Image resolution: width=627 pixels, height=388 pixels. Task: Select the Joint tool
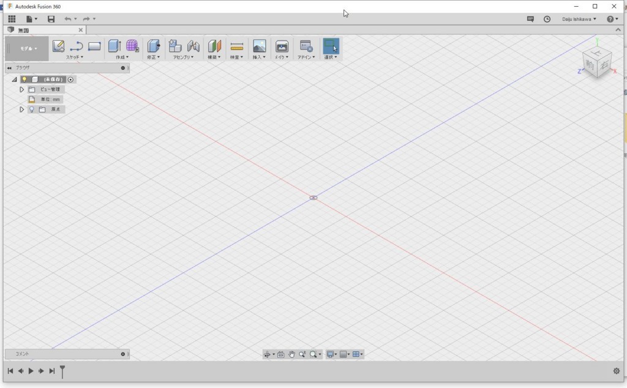pyautogui.click(x=193, y=47)
